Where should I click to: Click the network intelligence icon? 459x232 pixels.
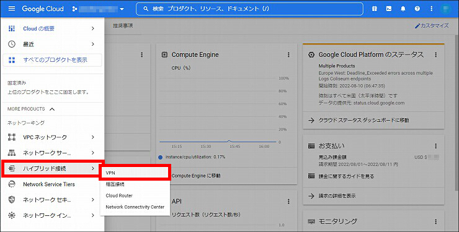point(12,215)
